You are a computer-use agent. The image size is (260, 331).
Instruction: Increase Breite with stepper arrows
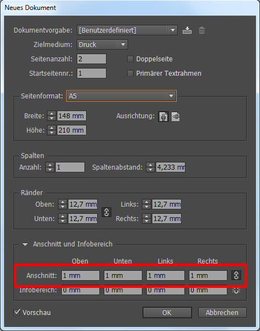pos(51,114)
